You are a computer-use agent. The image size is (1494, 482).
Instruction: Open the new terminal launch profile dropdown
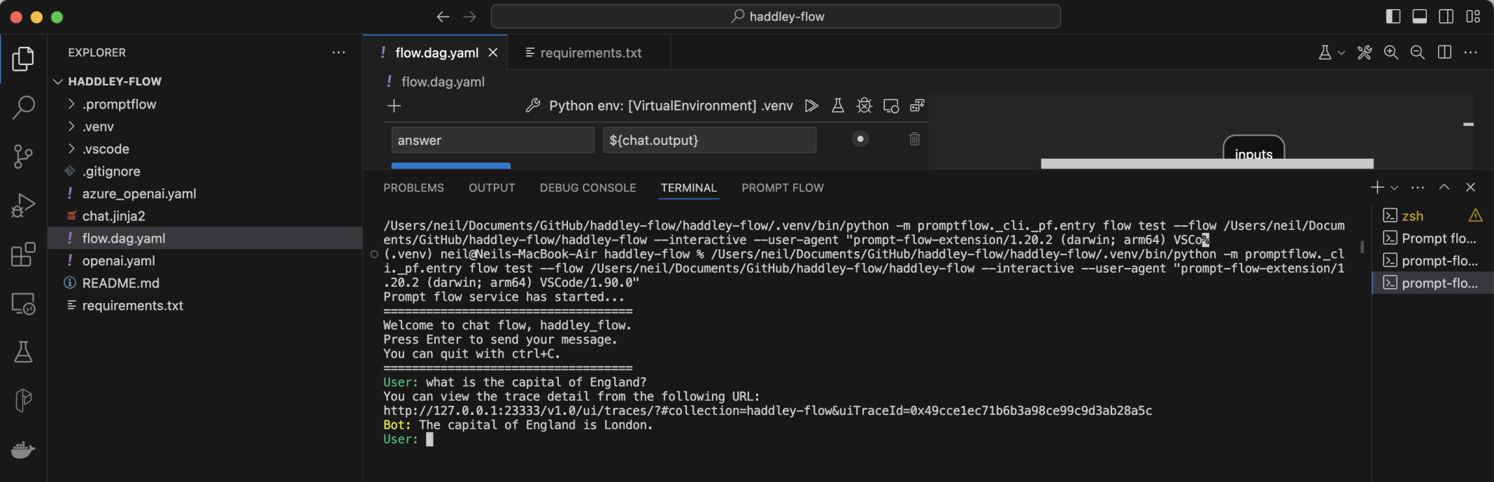tap(1395, 187)
